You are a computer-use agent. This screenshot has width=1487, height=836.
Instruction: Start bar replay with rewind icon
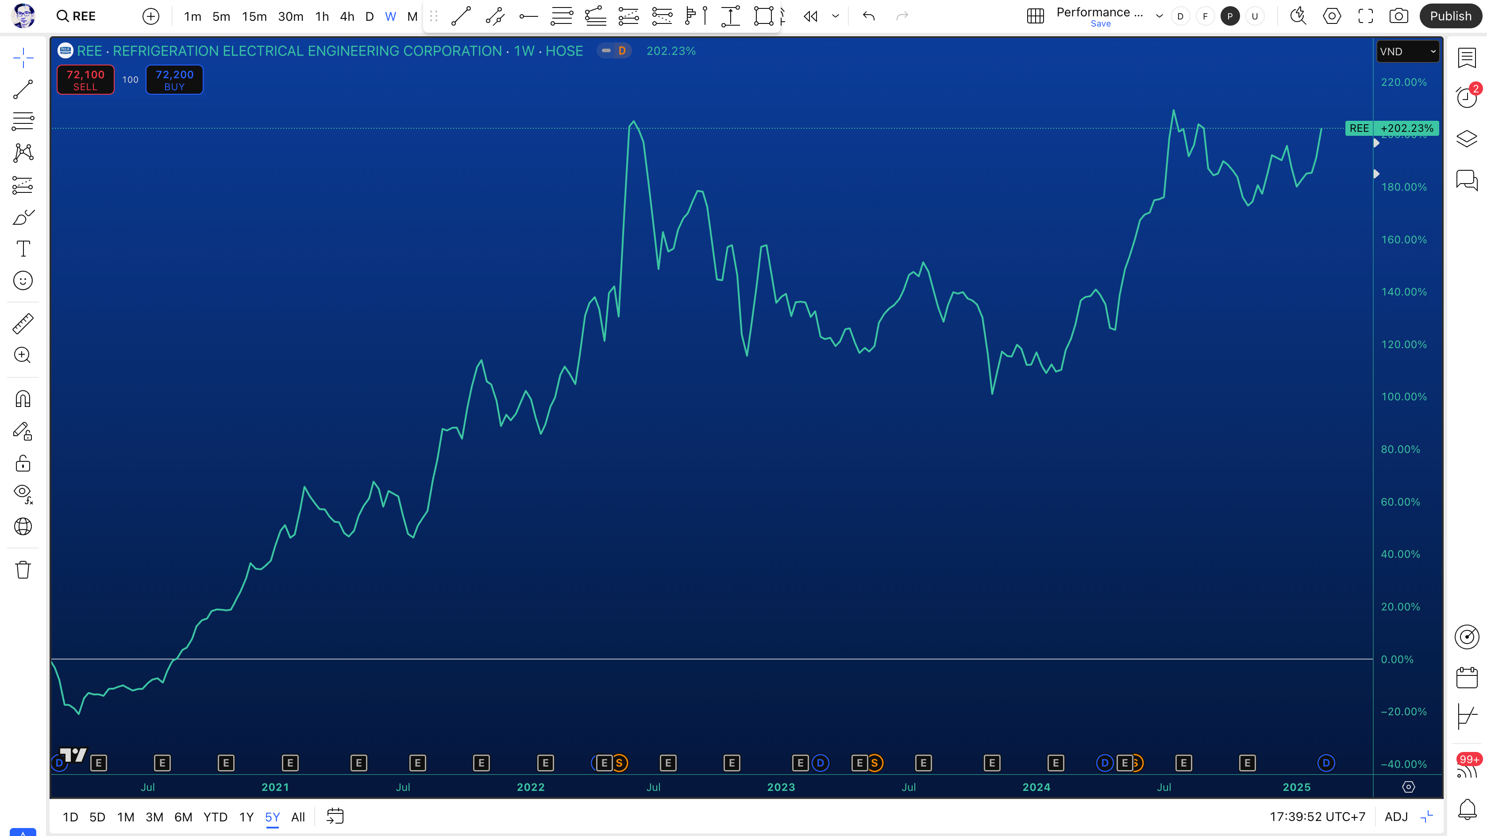click(x=810, y=16)
